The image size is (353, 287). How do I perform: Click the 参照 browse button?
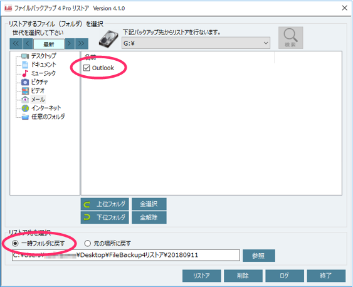click(x=259, y=256)
